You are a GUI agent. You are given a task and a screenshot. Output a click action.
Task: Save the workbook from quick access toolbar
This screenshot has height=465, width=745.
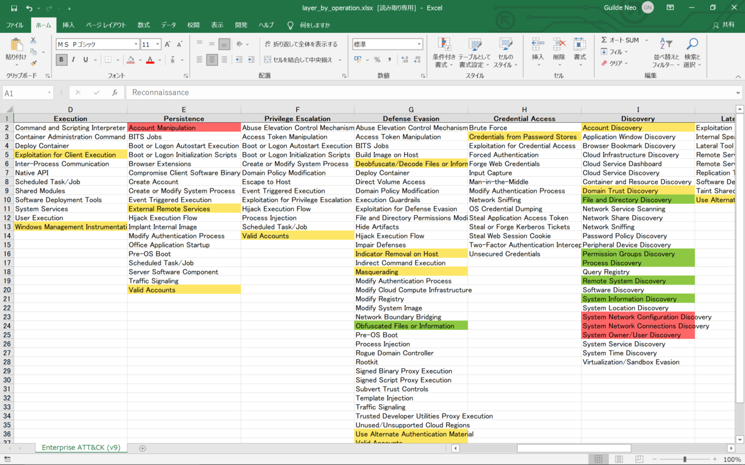(14, 8)
